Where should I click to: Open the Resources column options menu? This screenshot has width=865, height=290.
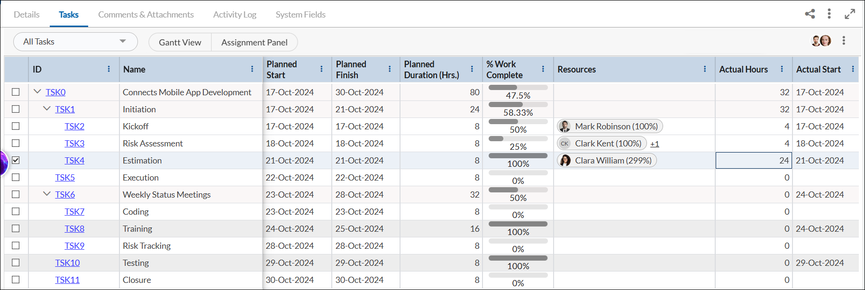(x=705, y=69)
